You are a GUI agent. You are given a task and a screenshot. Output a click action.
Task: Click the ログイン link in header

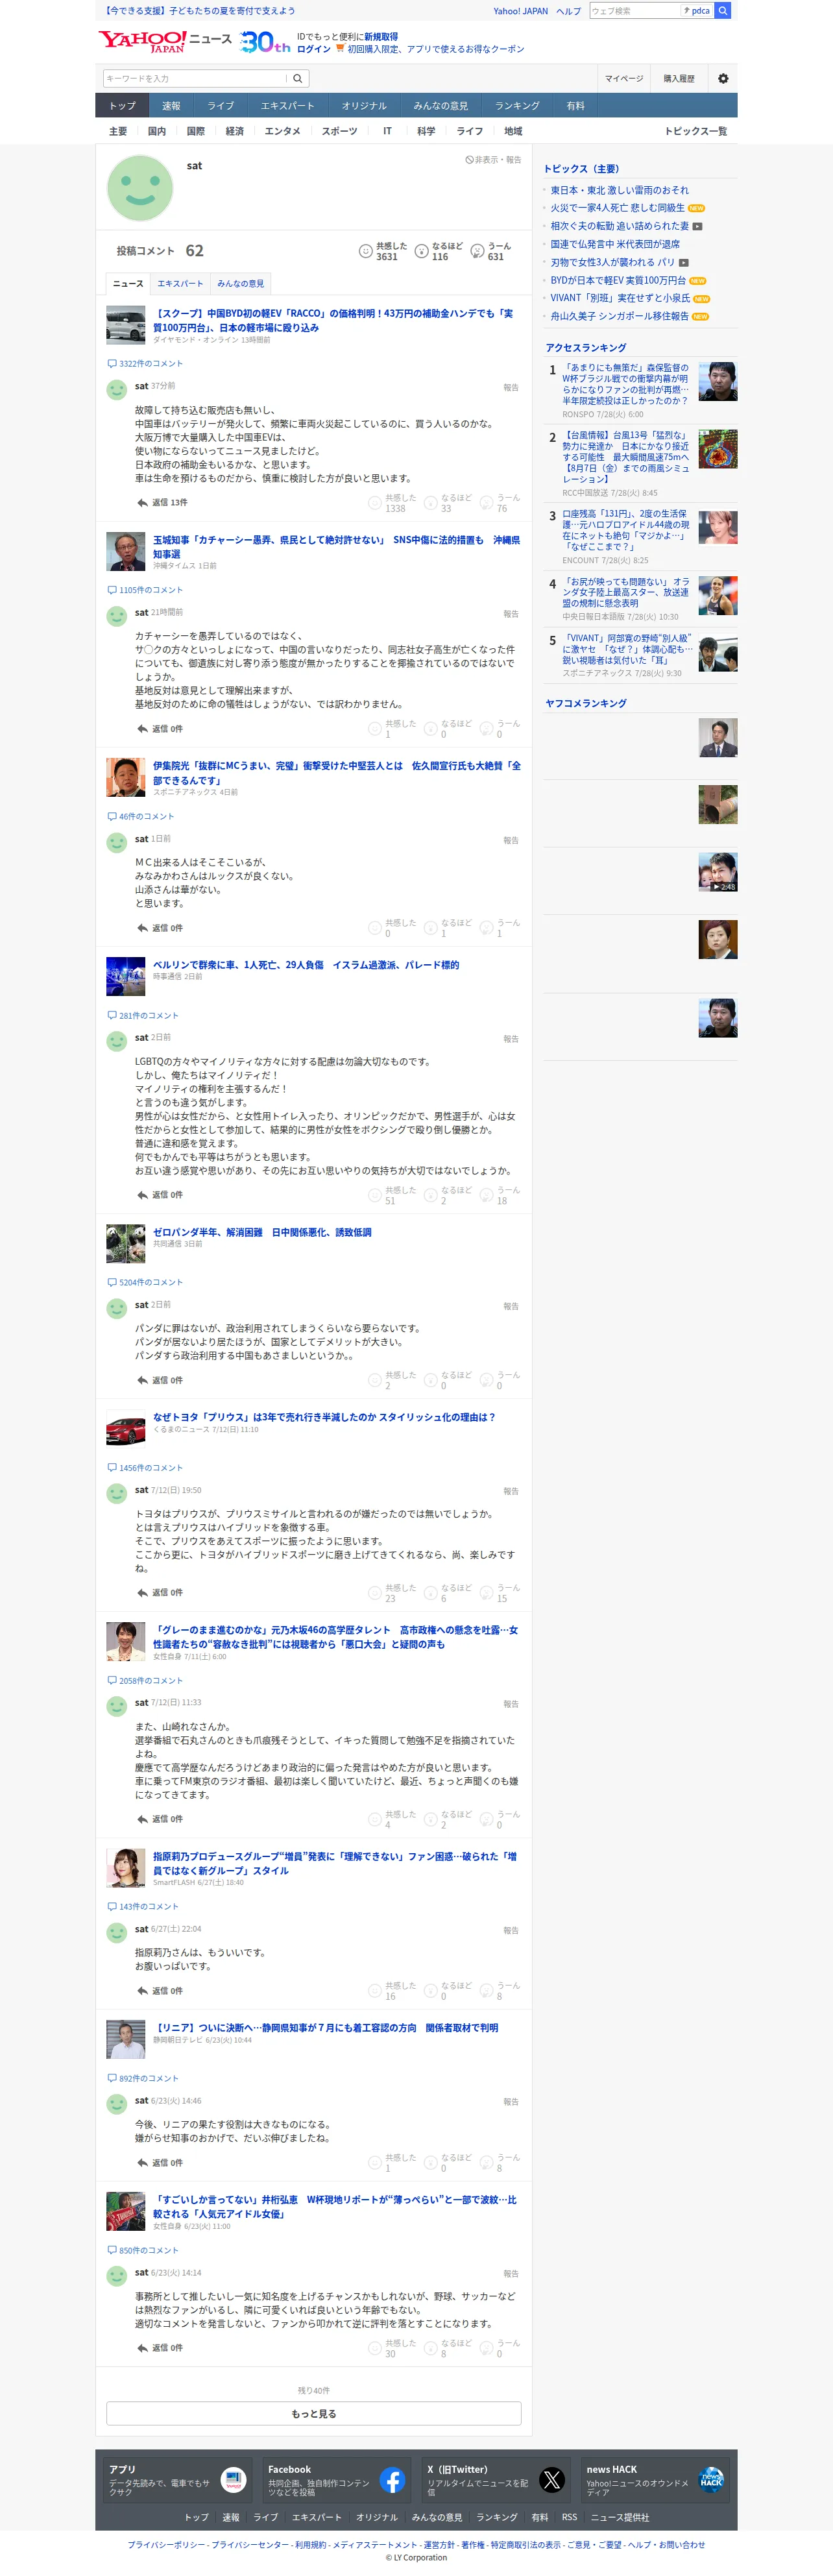(314, 49)
